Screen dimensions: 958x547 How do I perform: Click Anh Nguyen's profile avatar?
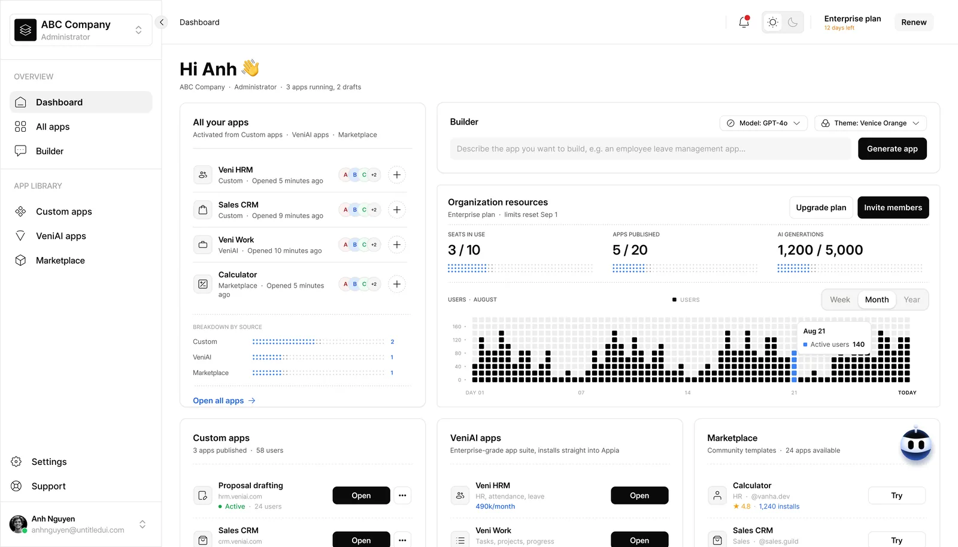pos(18,524)
